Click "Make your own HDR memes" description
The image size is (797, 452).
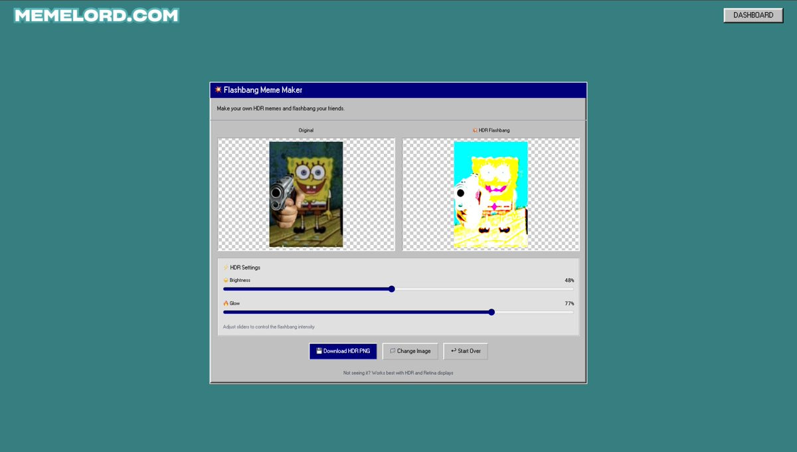[281, 108]
